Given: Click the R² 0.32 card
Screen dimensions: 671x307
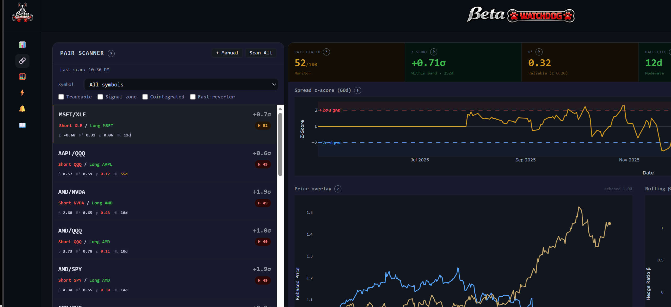Looking at the screenshot, I should coord(580,62).
